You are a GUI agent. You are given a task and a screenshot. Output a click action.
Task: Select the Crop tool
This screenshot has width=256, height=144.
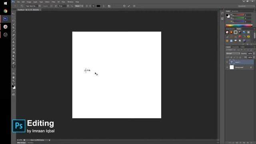[14, 28]
